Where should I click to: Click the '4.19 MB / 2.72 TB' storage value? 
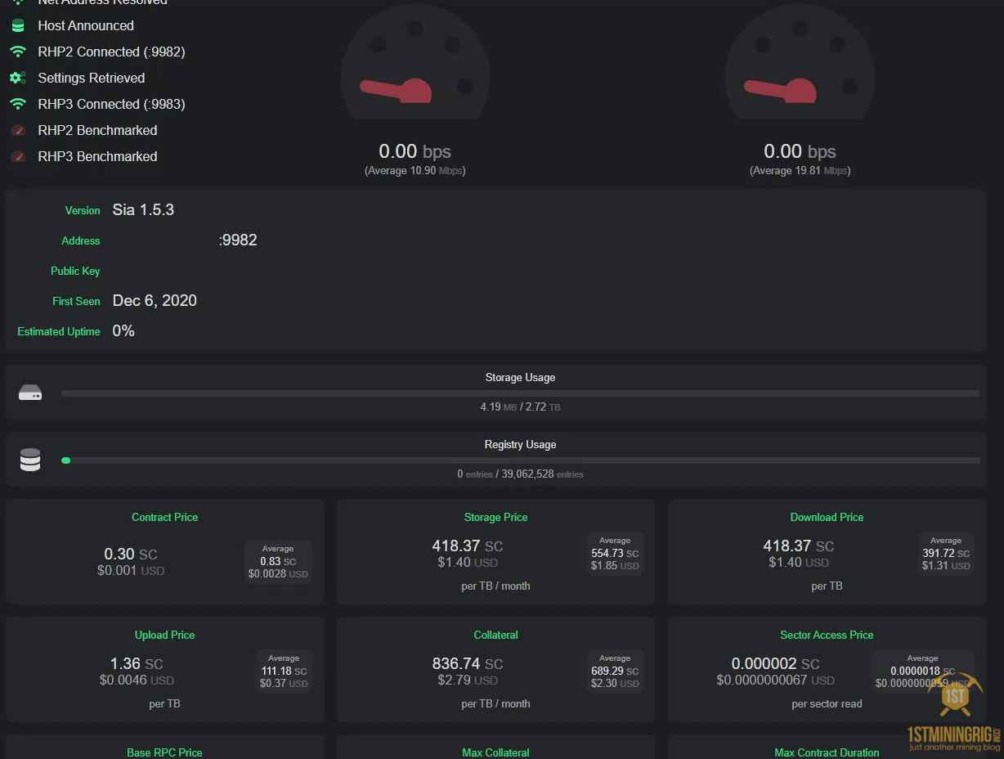pyautogui.click(x=520, y=406)
